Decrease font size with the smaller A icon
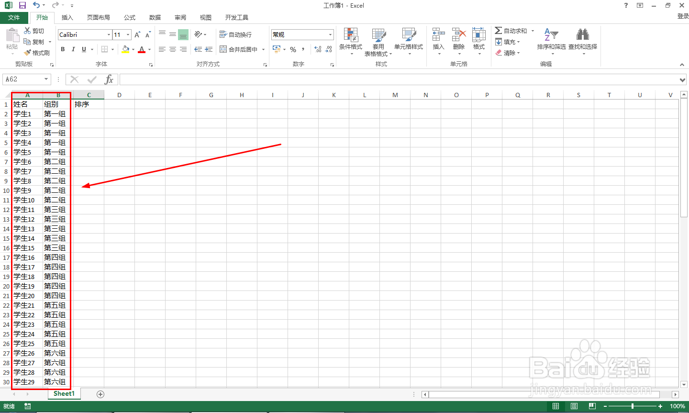The width and height of the screenshot is (689, 413). point(148,34)
